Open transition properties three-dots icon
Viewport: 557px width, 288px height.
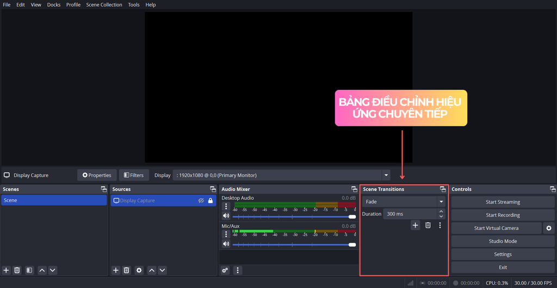click(440, 225)
